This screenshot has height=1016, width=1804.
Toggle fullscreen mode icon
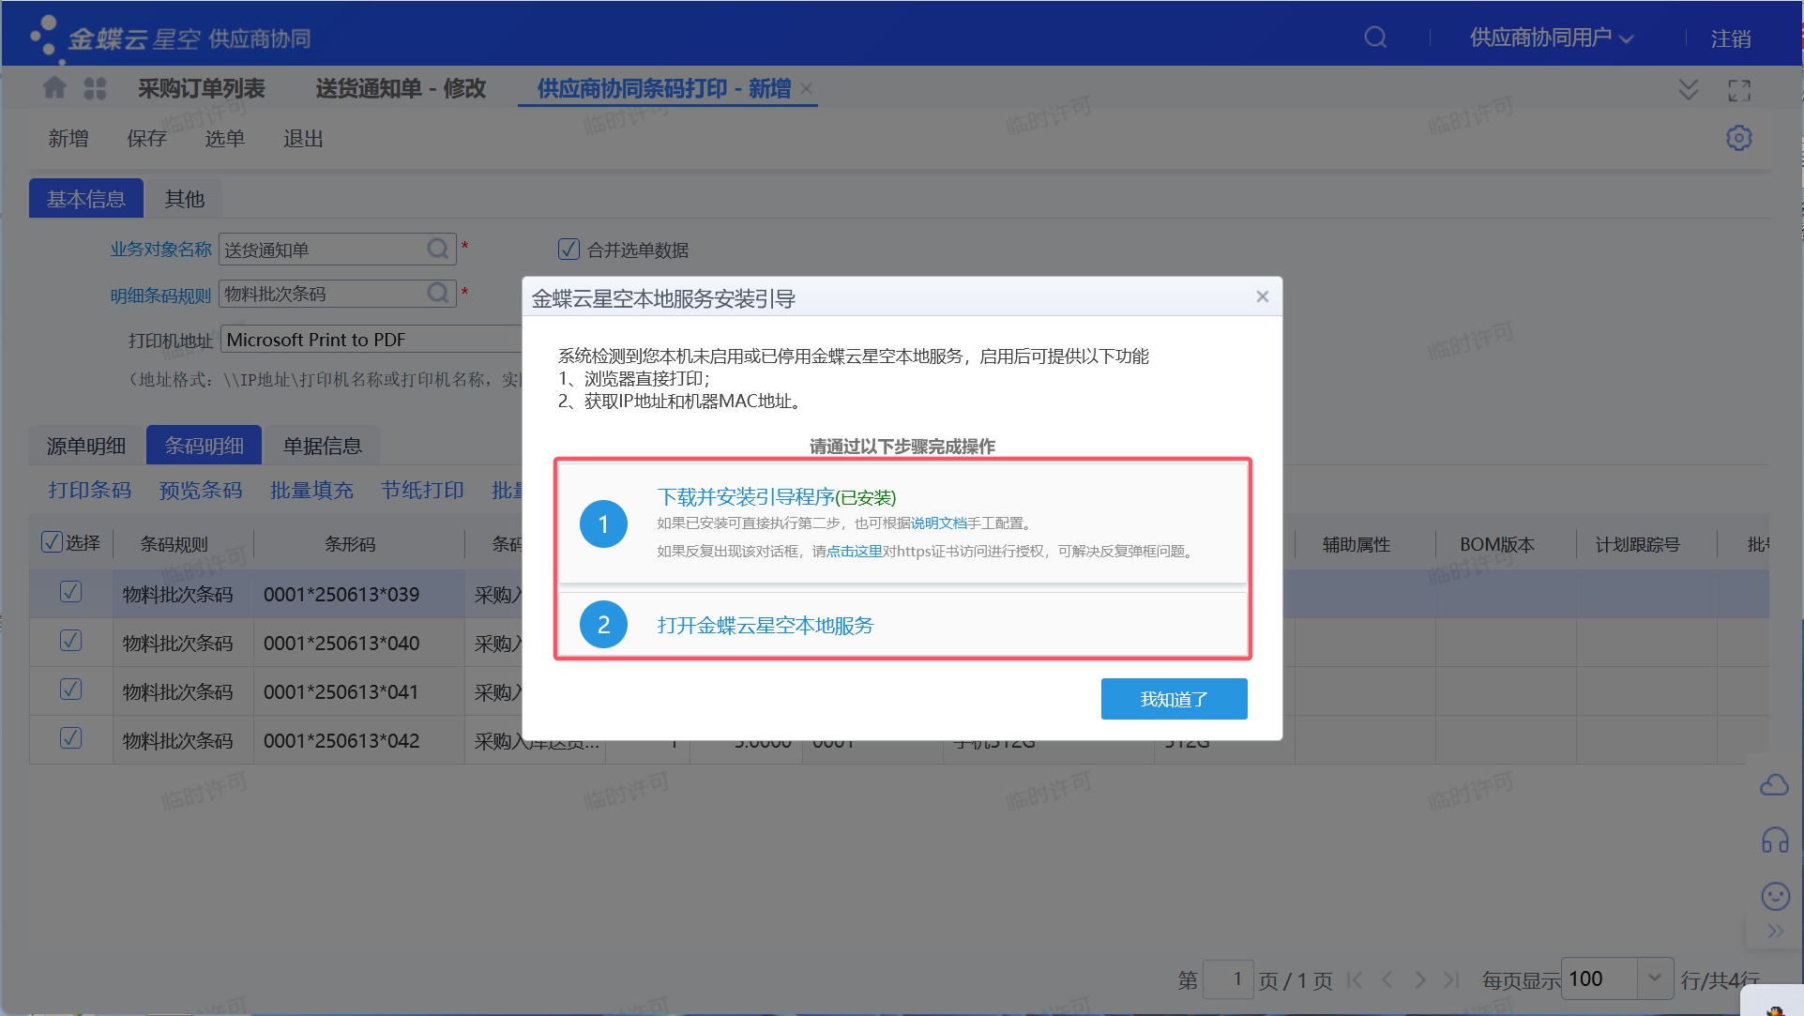[1739, 90]
